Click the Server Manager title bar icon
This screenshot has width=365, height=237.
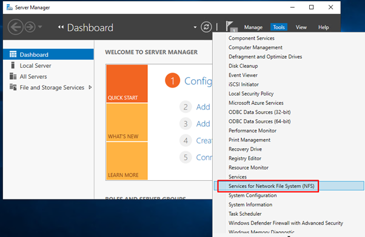click(10, 7)
